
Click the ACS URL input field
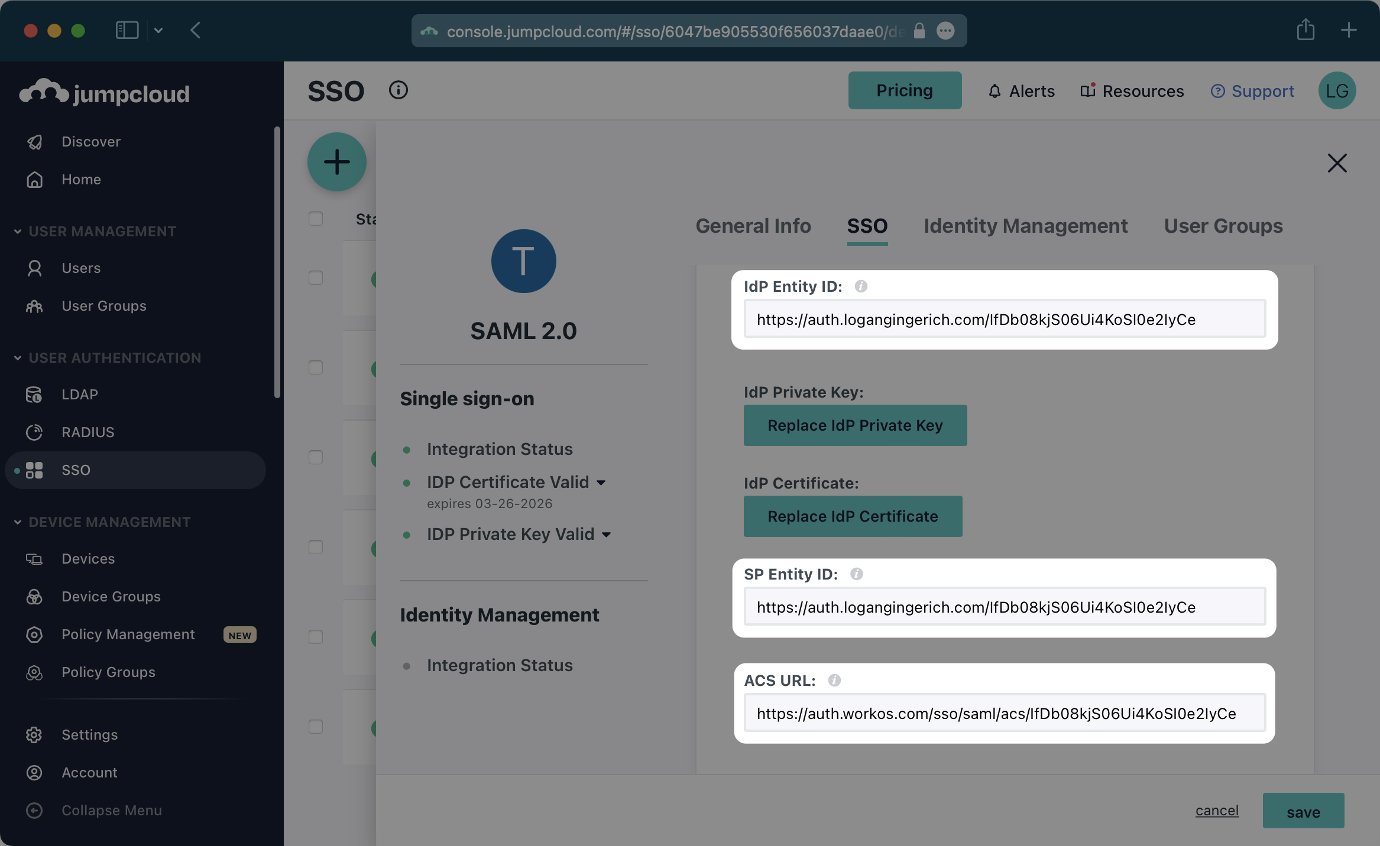(1005, 712)
